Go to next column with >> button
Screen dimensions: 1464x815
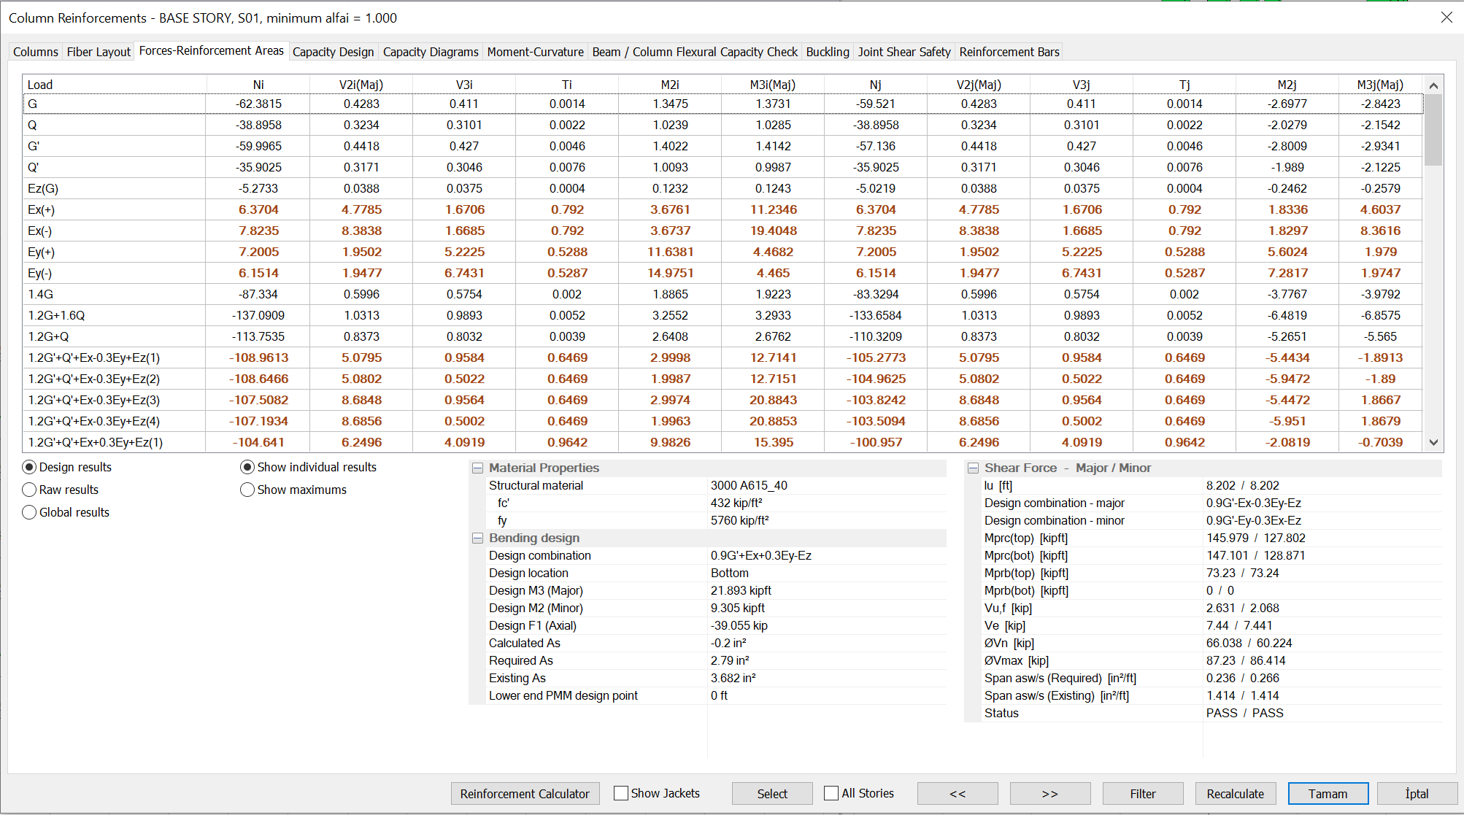[1049, 794]
